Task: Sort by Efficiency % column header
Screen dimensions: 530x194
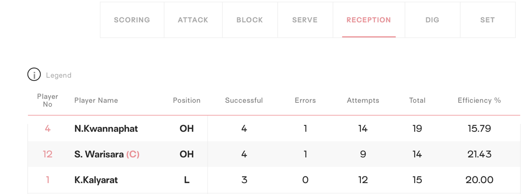Action: coord(479,100)
